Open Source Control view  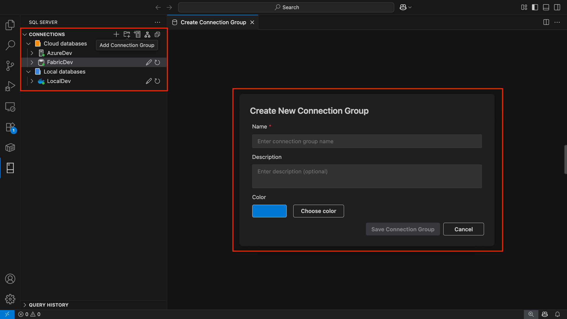pos(10,66)
